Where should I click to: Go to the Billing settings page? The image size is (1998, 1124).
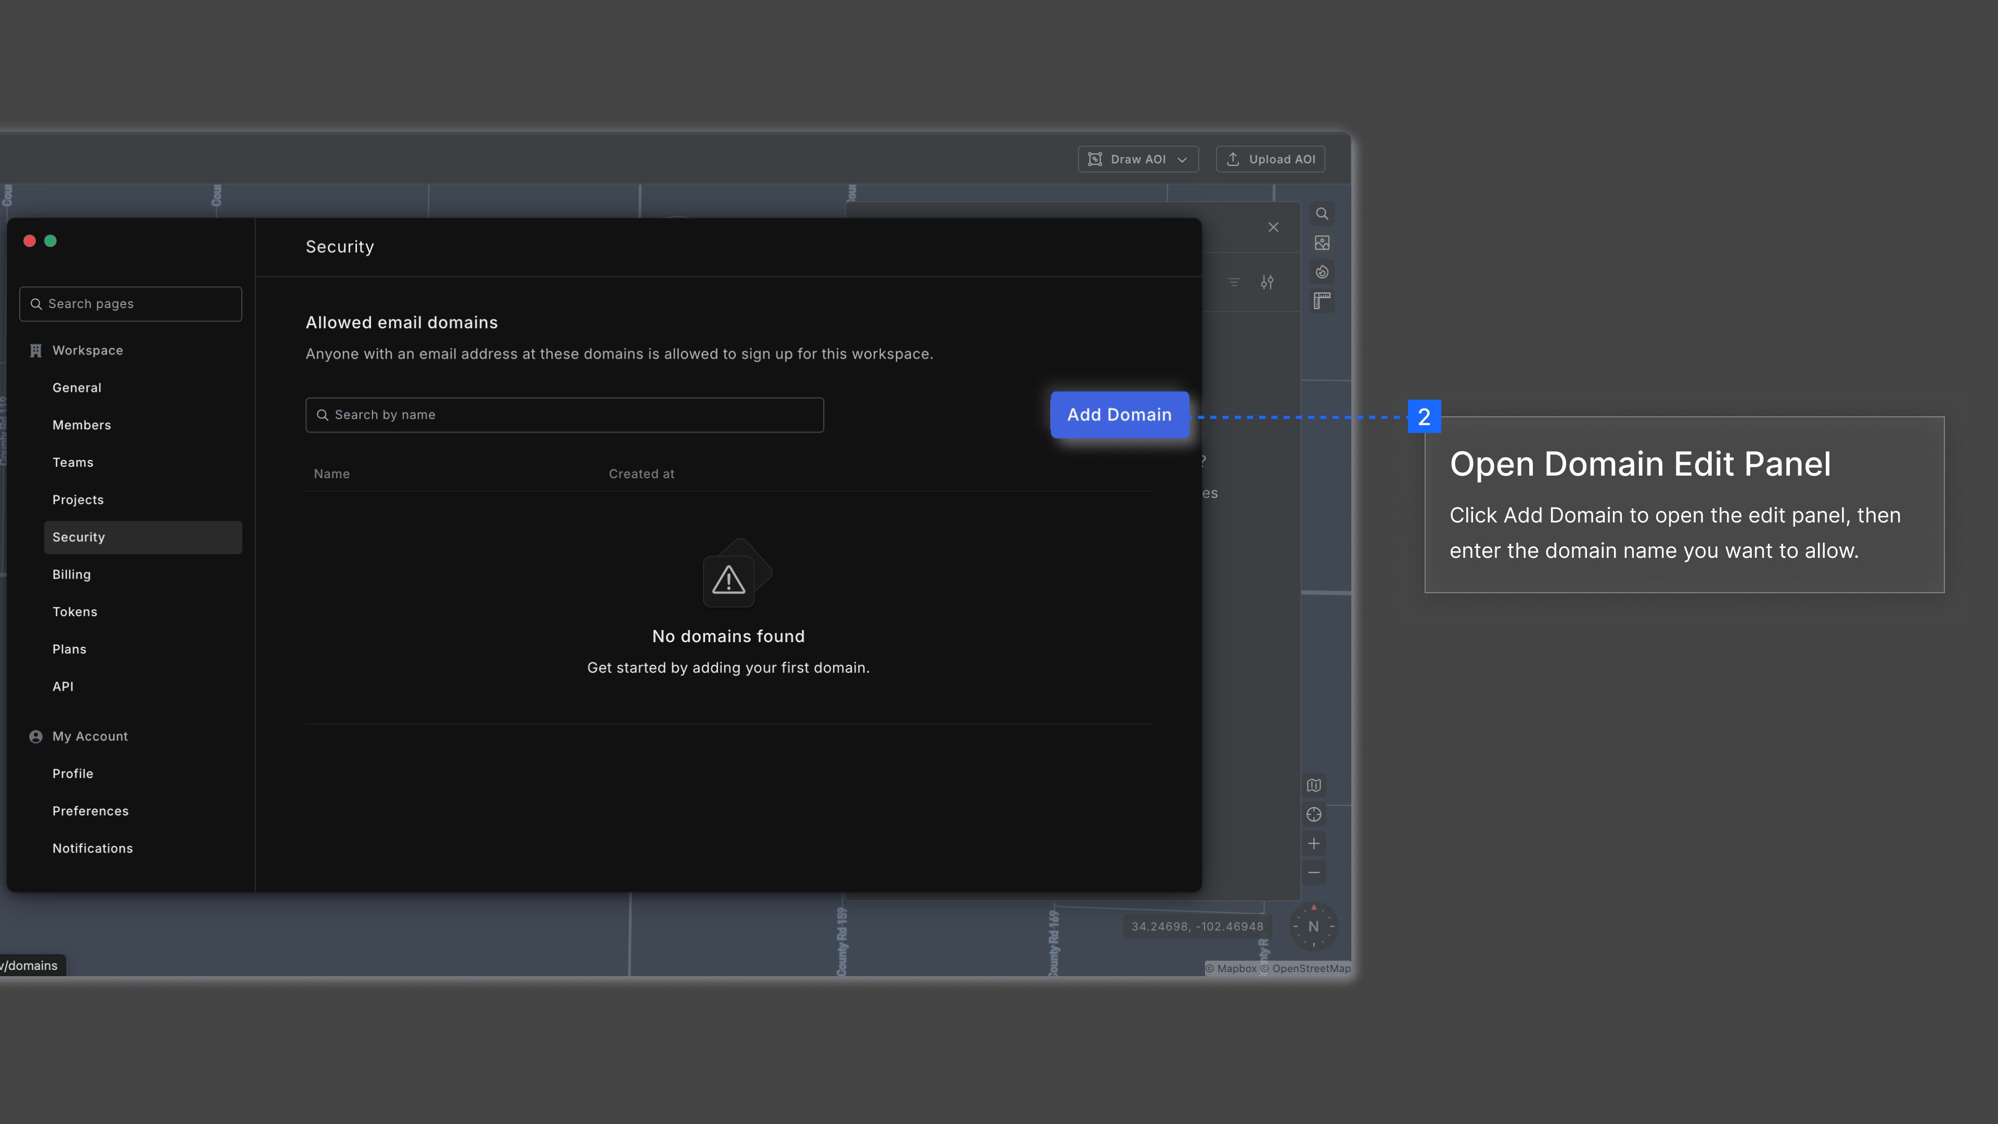(71, 575)
